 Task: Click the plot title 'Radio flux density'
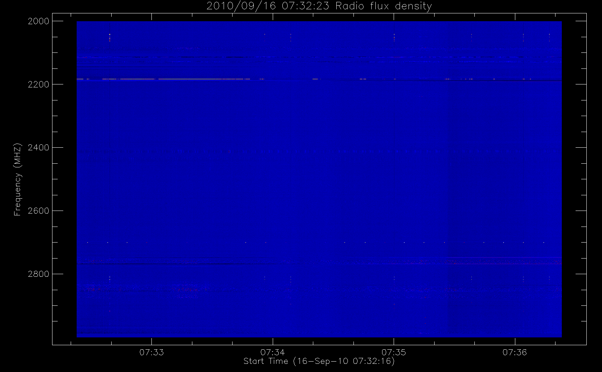pyautogui.click(x=384, y=6)
